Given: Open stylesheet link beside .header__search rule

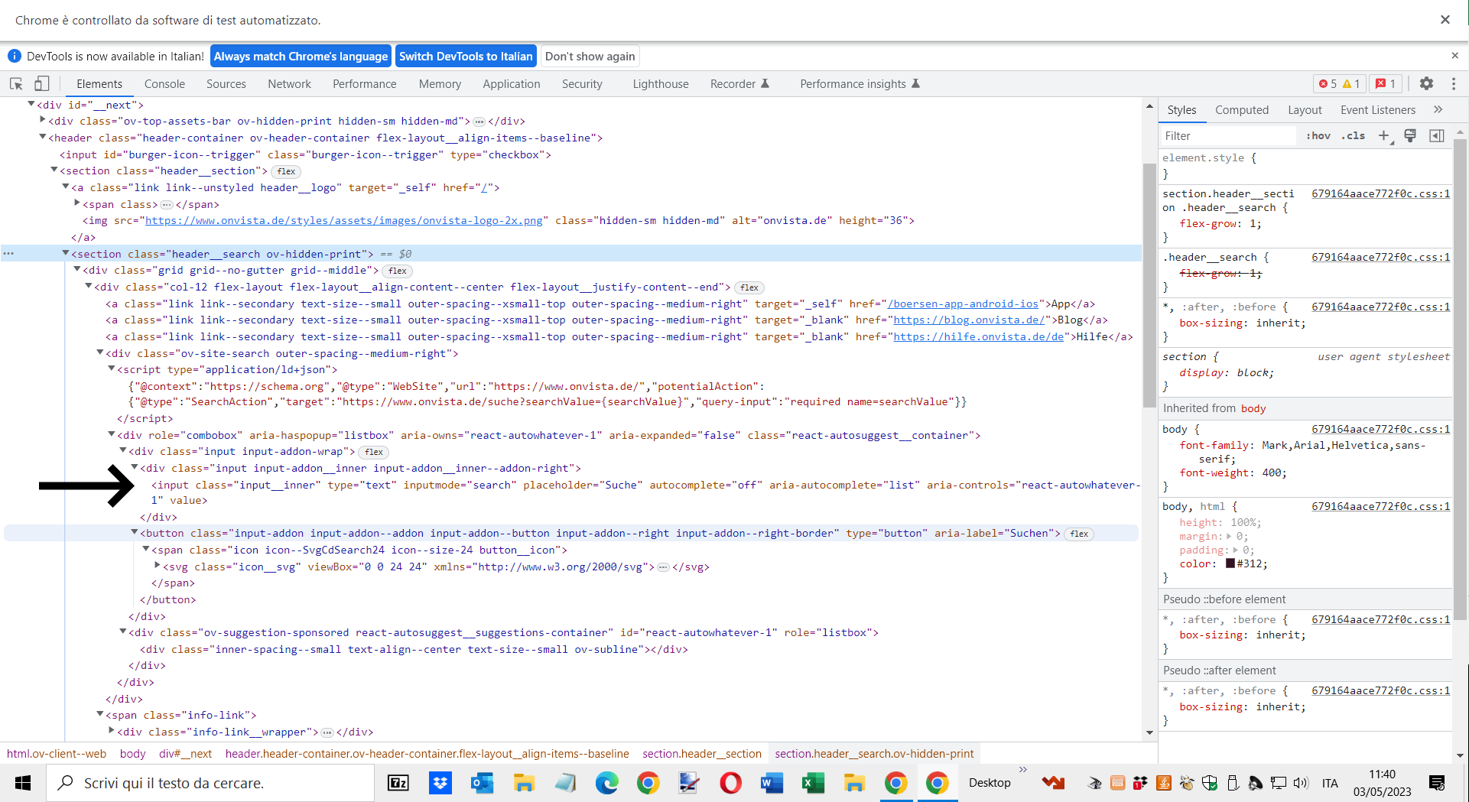Looking at the screenshot, I should click(x=1380, y=257).
